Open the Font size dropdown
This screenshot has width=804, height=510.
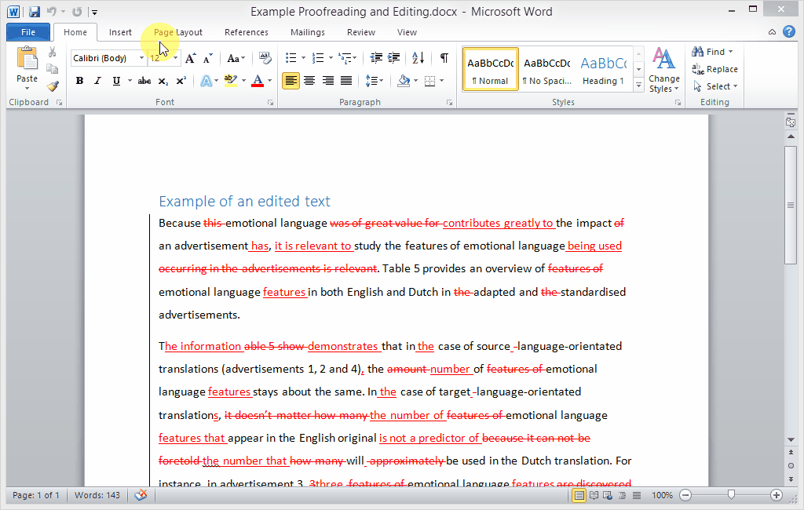[x=174, y=58]
